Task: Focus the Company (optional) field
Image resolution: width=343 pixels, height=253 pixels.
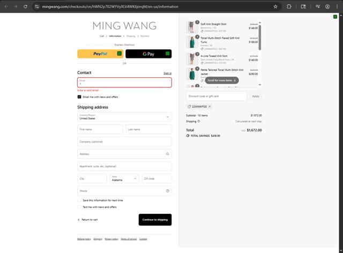Action: [x=124, y=142]
